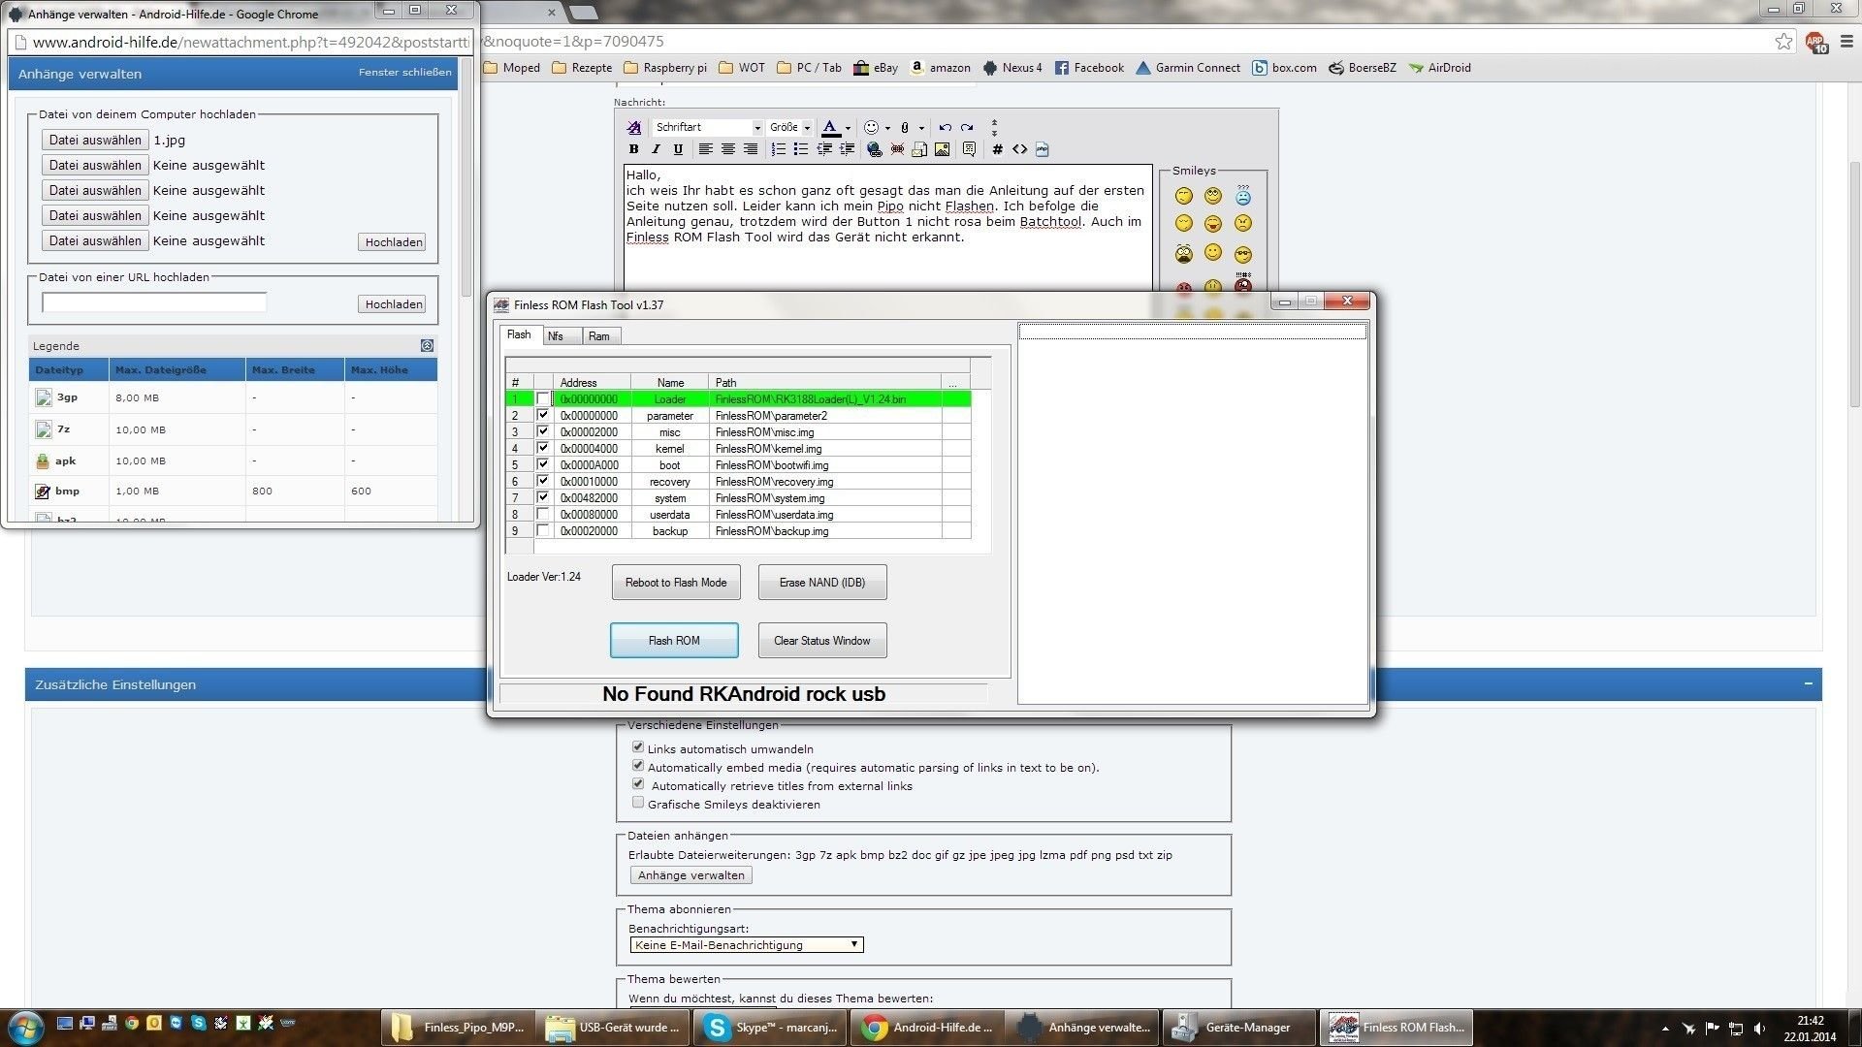Click the first 'Datei auswählen' button next to 1.jpg

coord(95,140)
